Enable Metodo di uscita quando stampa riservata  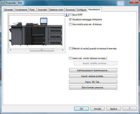click(x=70, y=48)
